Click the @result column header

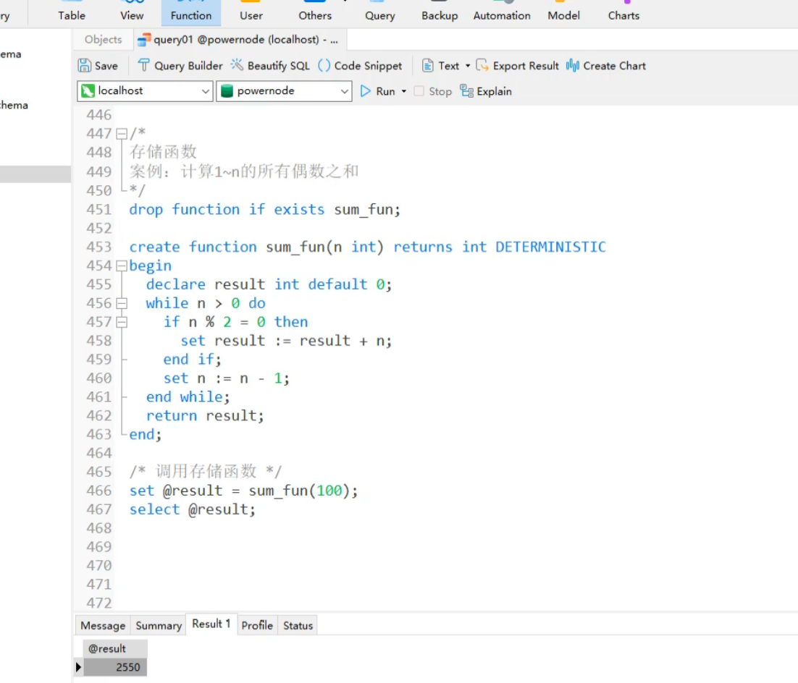coord(115,648)
